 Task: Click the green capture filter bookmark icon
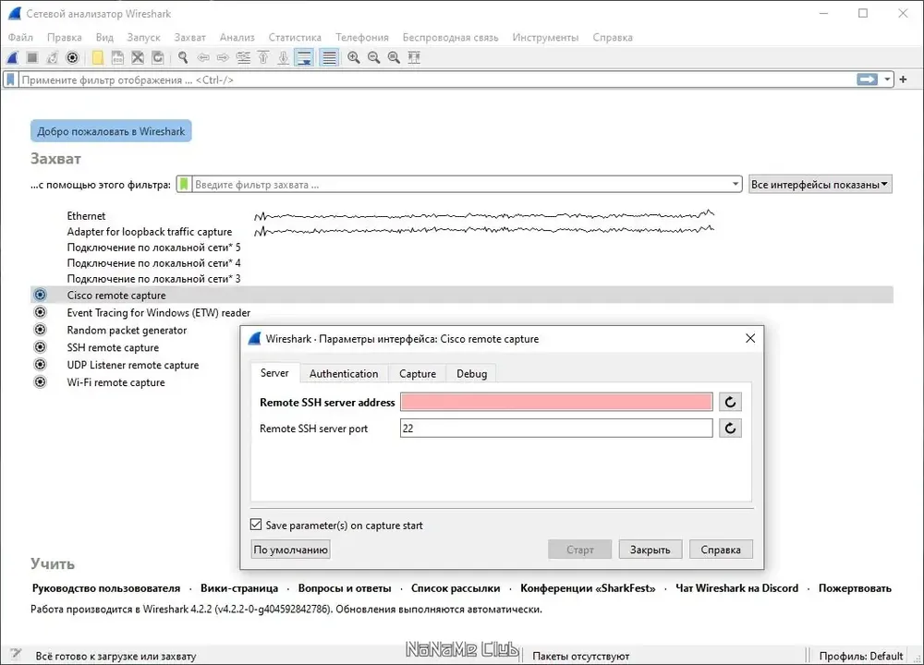tap(184, 185)
